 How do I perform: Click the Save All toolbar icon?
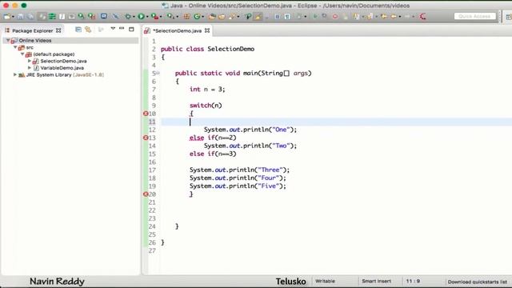30,16
